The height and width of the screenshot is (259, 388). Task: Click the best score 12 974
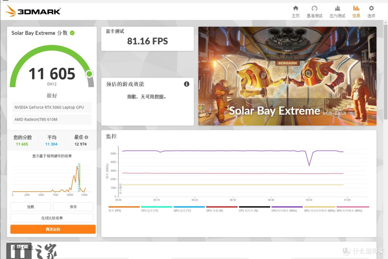(x=80, y=144)
